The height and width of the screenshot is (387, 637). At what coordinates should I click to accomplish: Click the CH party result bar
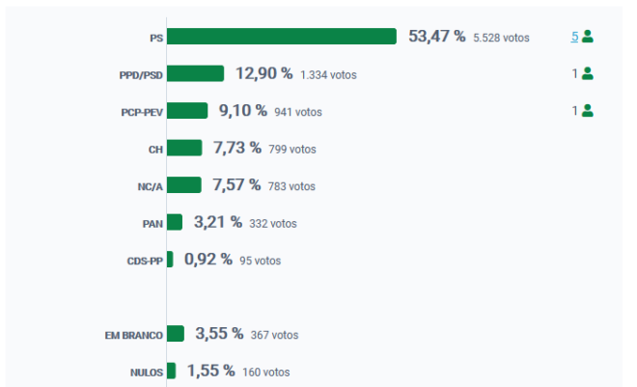tap(184, 148)
